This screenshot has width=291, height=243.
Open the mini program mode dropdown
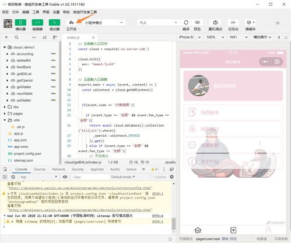click(x=103, y=23)
